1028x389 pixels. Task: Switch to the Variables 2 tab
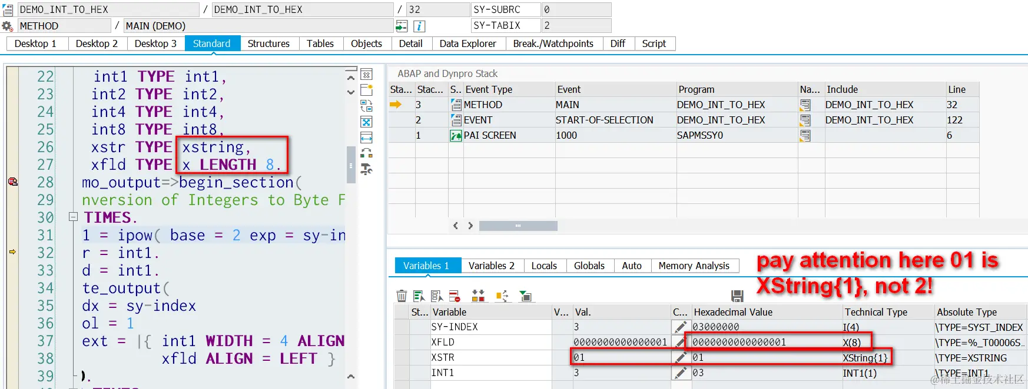click(492, 266)
